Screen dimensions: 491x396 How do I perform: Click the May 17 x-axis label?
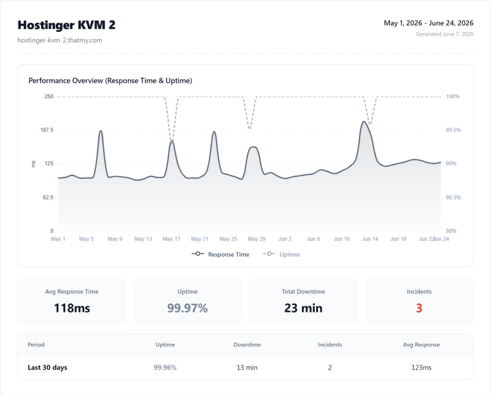point(172,239)
